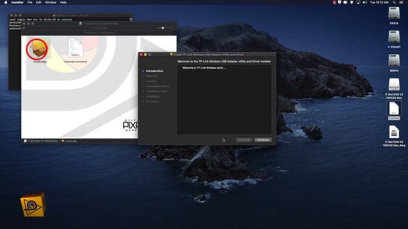
Task: Select the Introduction step in installer sidebar
Action: (x=154, y=71)
